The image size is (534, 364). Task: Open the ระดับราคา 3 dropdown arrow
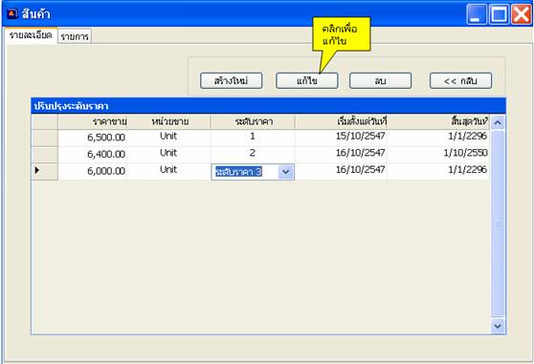click(286, 172)
